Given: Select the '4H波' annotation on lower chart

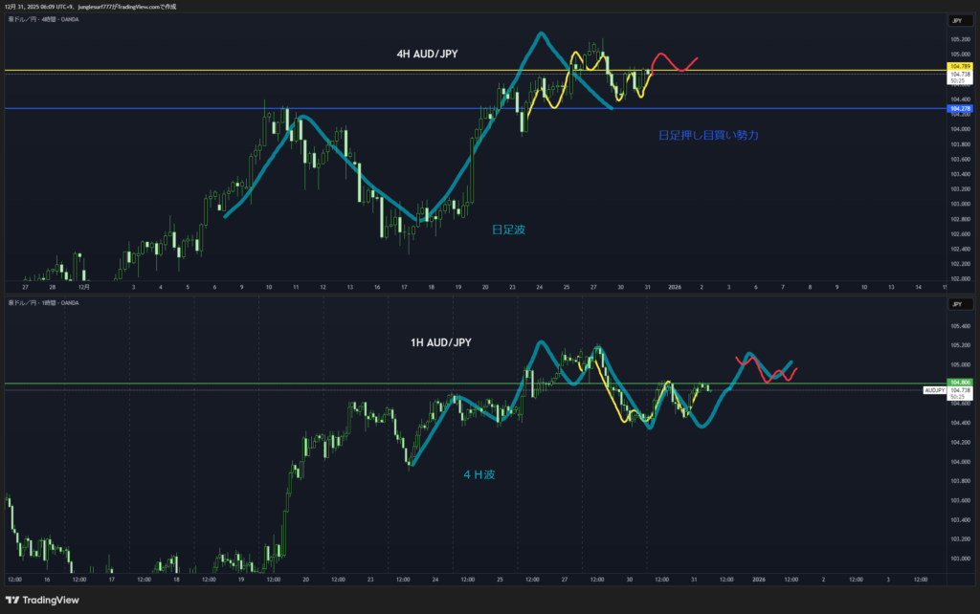Looking at the screenshot, I should (x=480, y=473).
